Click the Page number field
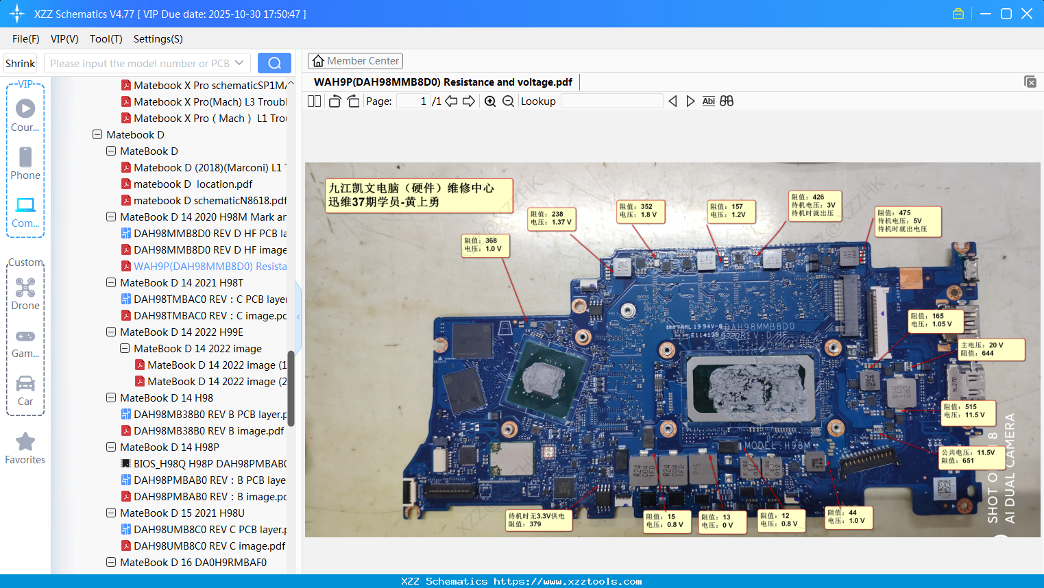The height and width of the screenshot is (588, 1044). [x=413, y=101]
